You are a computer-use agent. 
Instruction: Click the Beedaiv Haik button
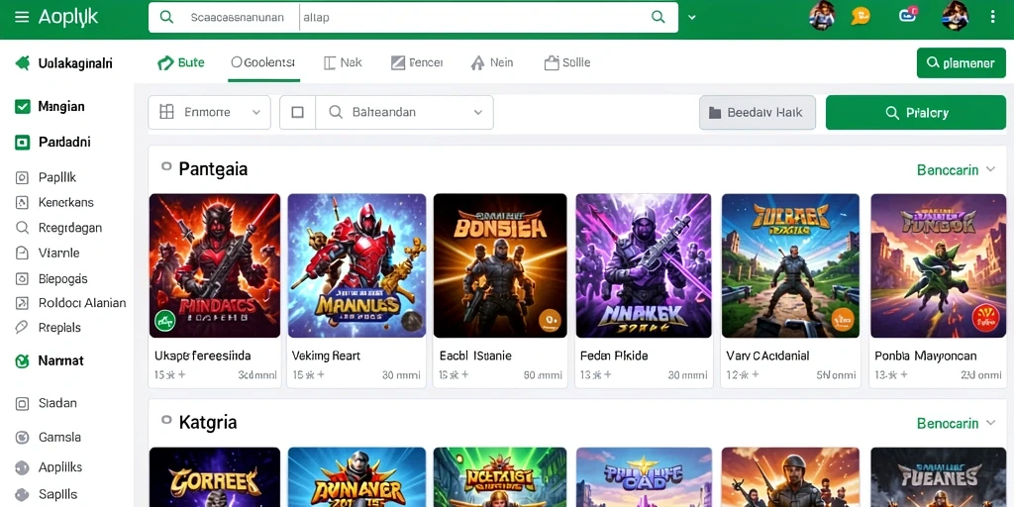coord(758,113)
